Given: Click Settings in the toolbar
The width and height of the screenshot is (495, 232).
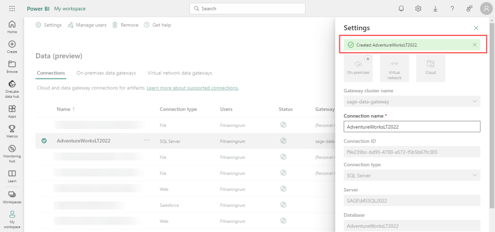Looking at the screenshot, I should (x=49, y=25).
